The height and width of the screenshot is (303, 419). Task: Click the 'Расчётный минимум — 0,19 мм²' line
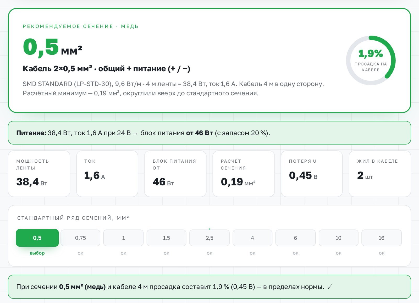(x=140, y=93)
